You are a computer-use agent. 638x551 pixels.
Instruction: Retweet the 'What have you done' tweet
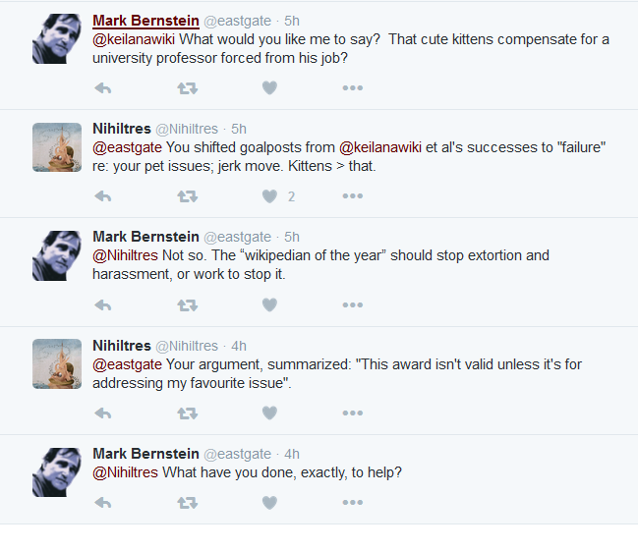[x=187, y=503]
